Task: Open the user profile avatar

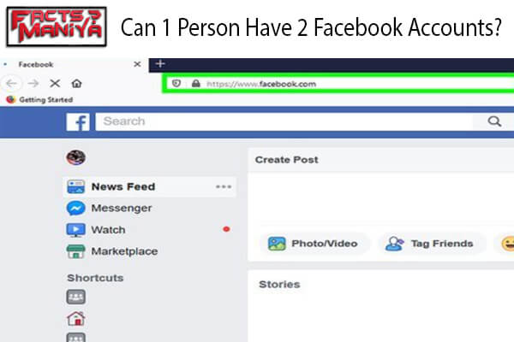Action: (75, 157)
